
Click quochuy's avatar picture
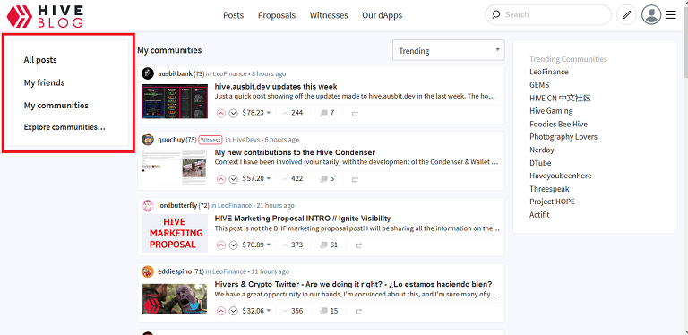tap(148, 140)
